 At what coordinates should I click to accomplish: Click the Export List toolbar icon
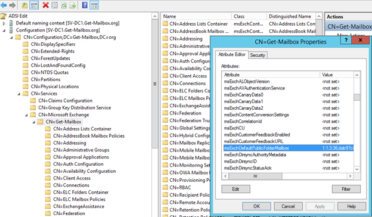[x=73, y=5]
